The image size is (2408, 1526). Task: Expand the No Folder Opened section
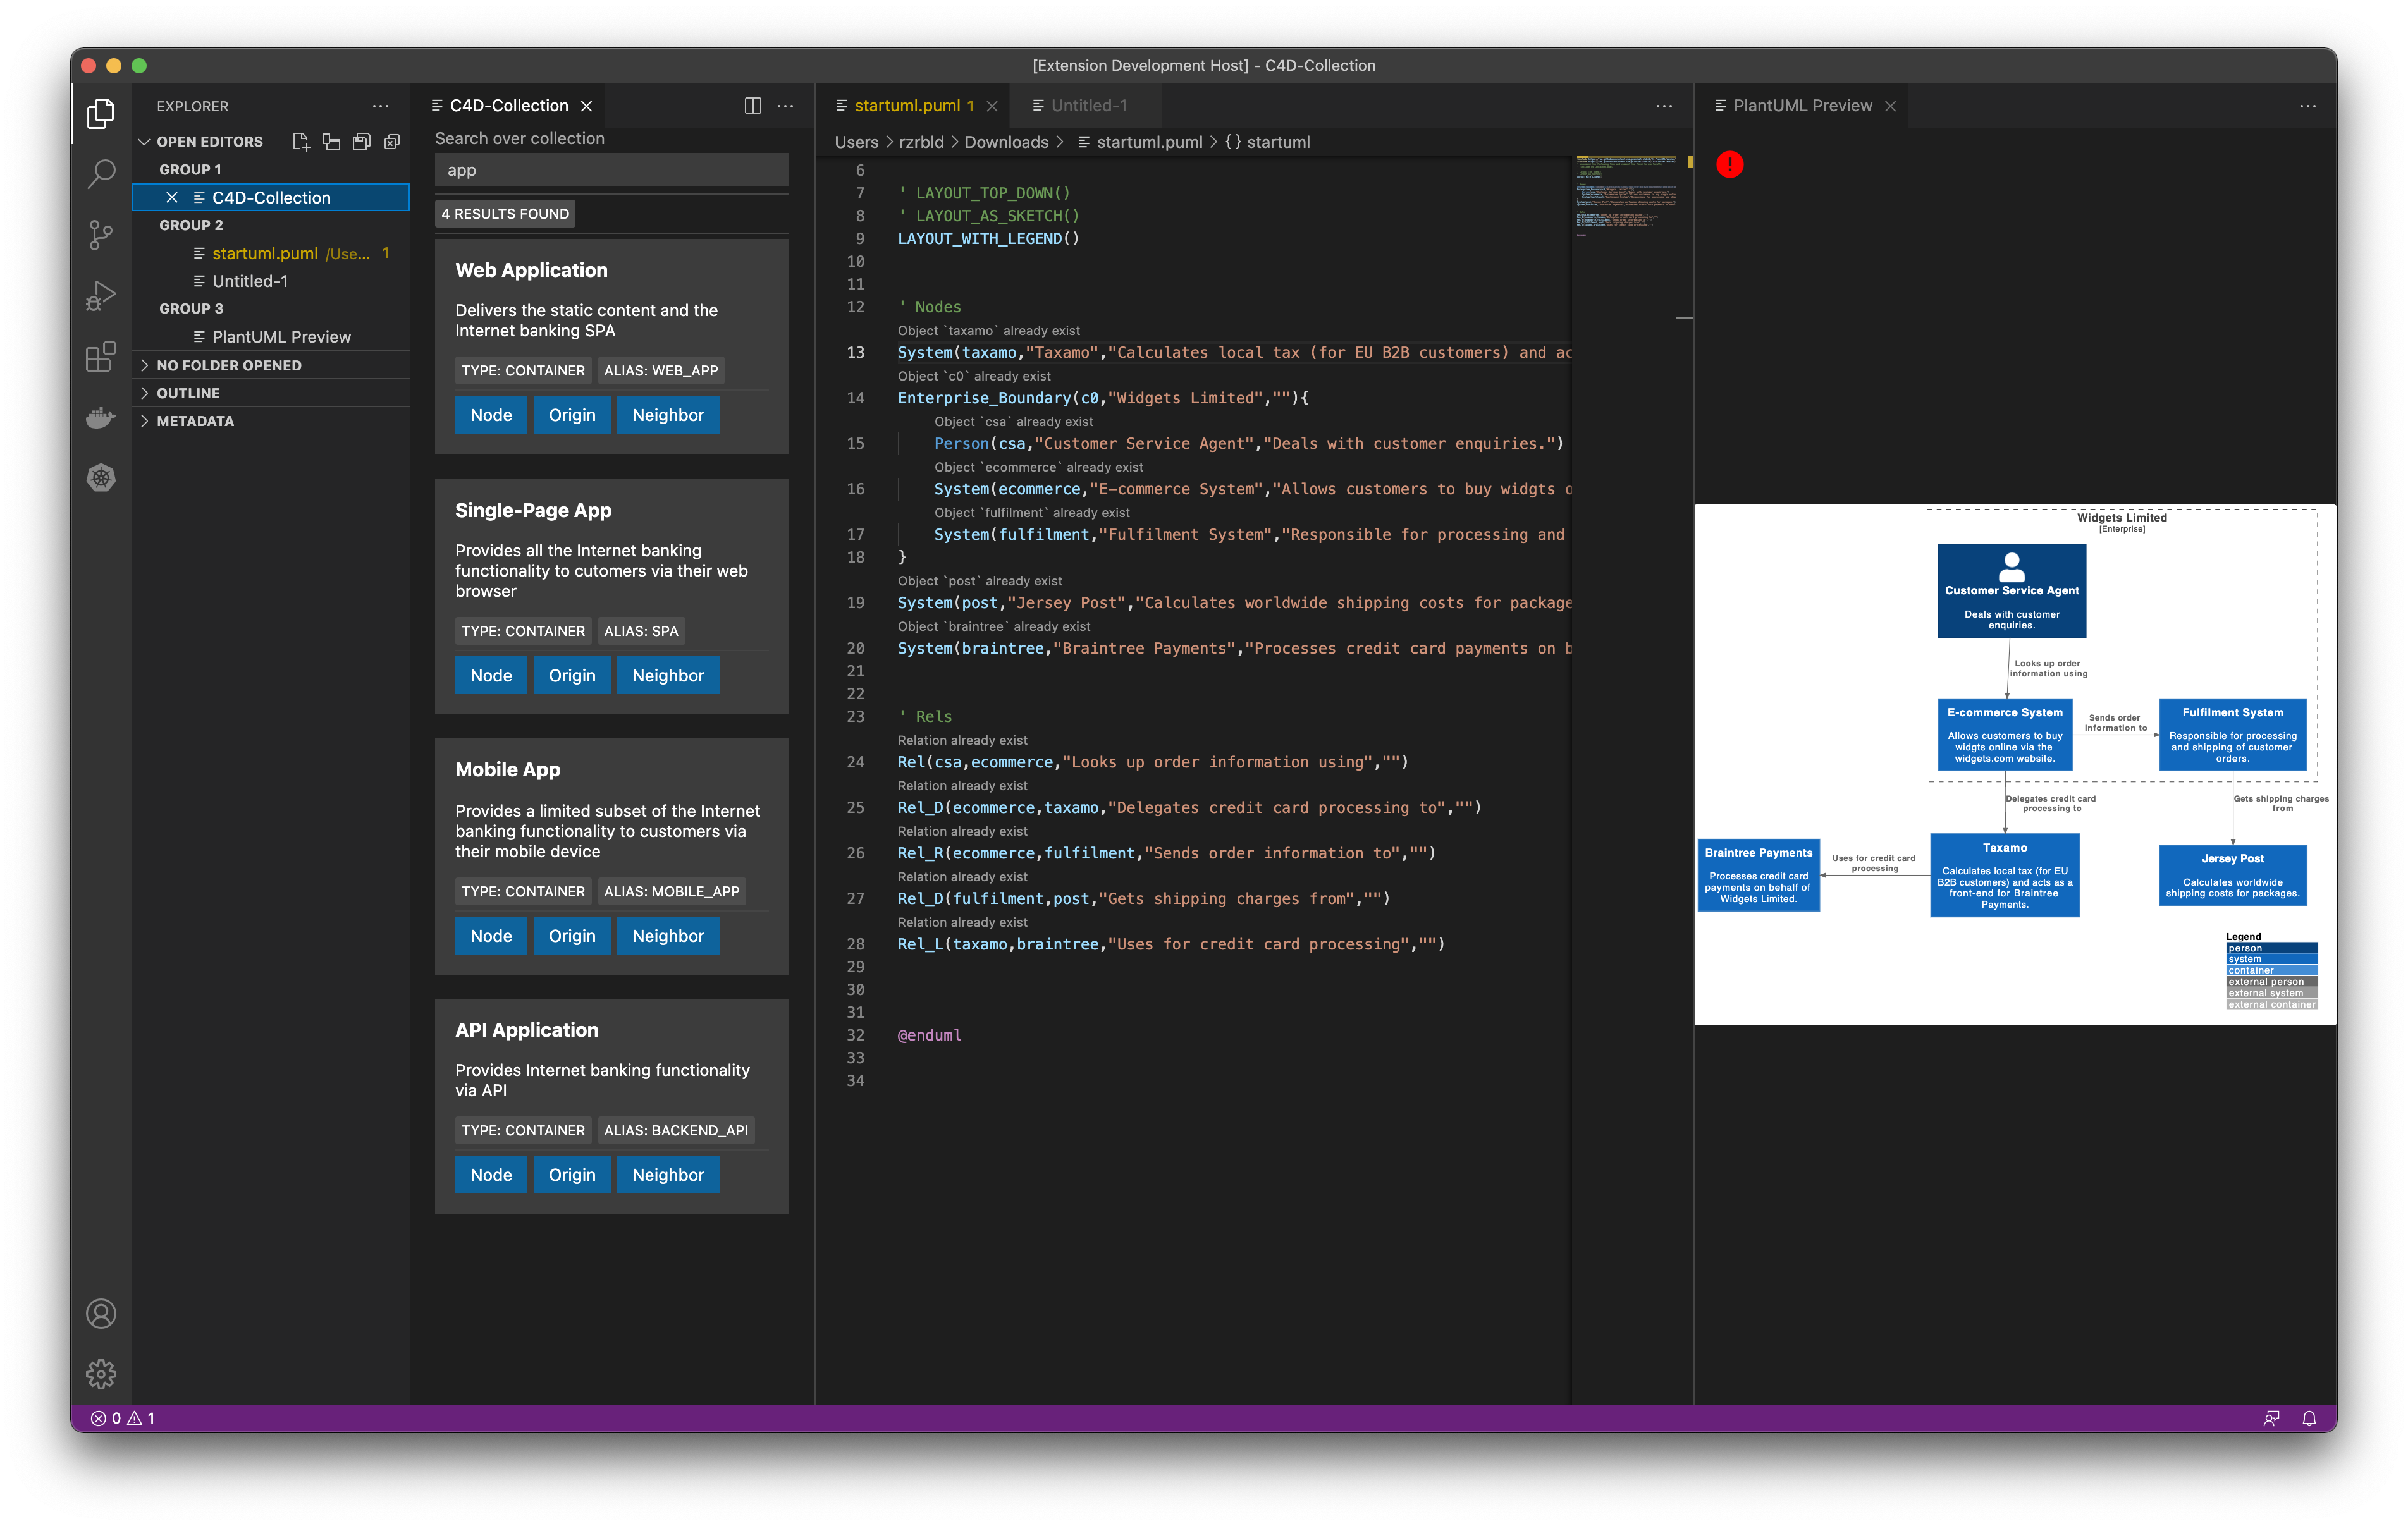(228, 365)
